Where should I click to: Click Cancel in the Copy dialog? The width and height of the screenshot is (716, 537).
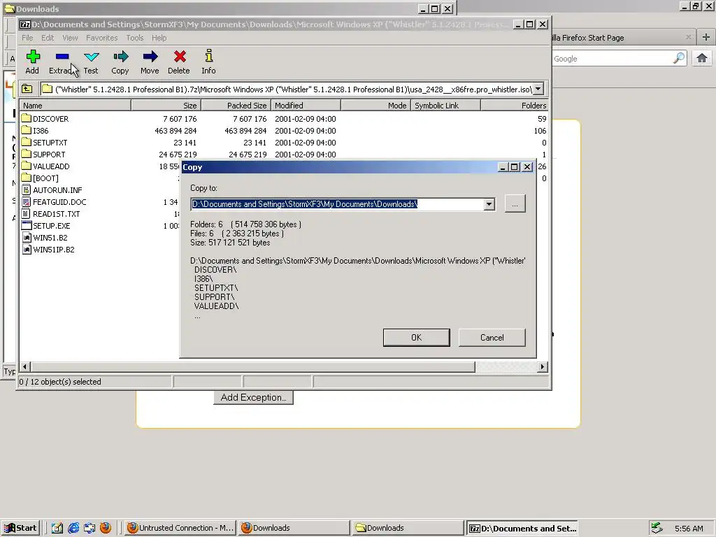(x=492, y=338)
